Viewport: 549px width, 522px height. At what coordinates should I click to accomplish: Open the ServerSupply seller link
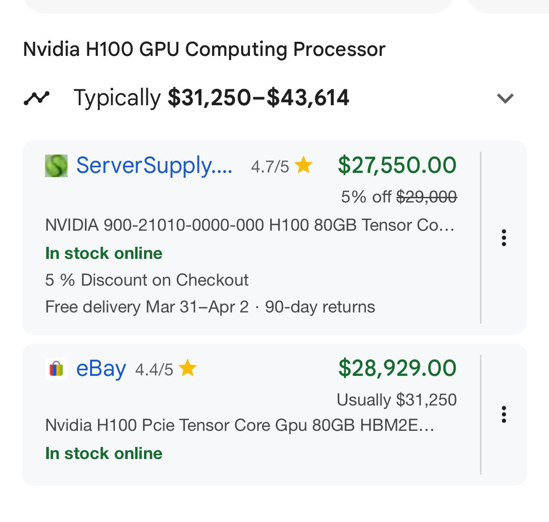click(x=154, y=165)
